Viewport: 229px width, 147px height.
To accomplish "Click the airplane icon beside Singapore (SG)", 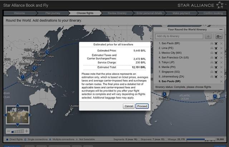I will pos(216,72).
